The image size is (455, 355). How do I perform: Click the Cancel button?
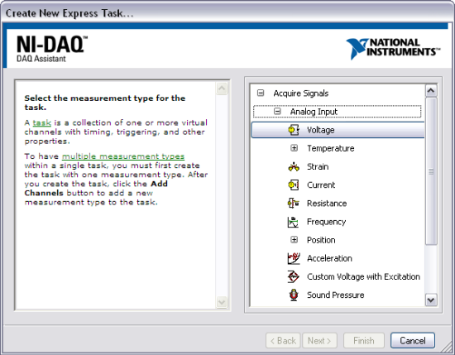[x=413, y=340]
